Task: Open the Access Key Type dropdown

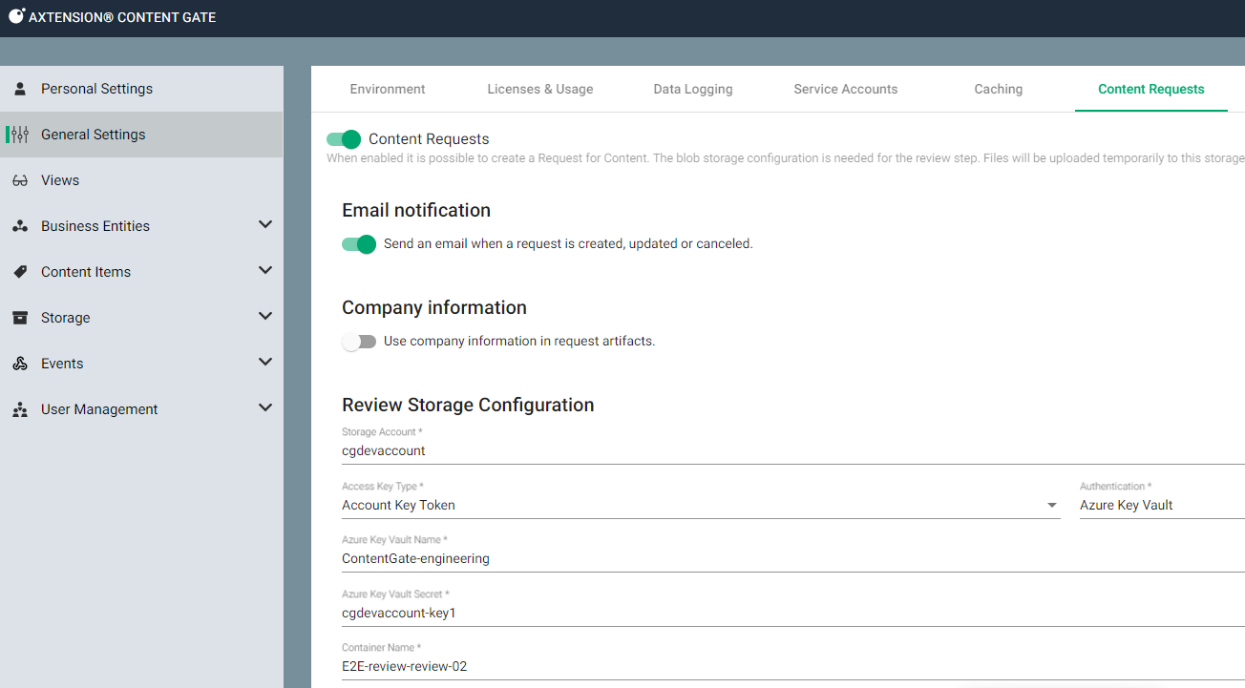Action: pos(700,505)
